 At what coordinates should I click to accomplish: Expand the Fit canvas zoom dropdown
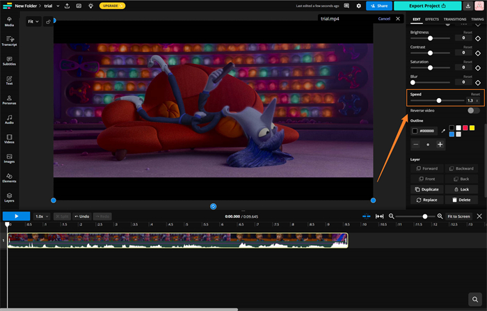[33, 22]
